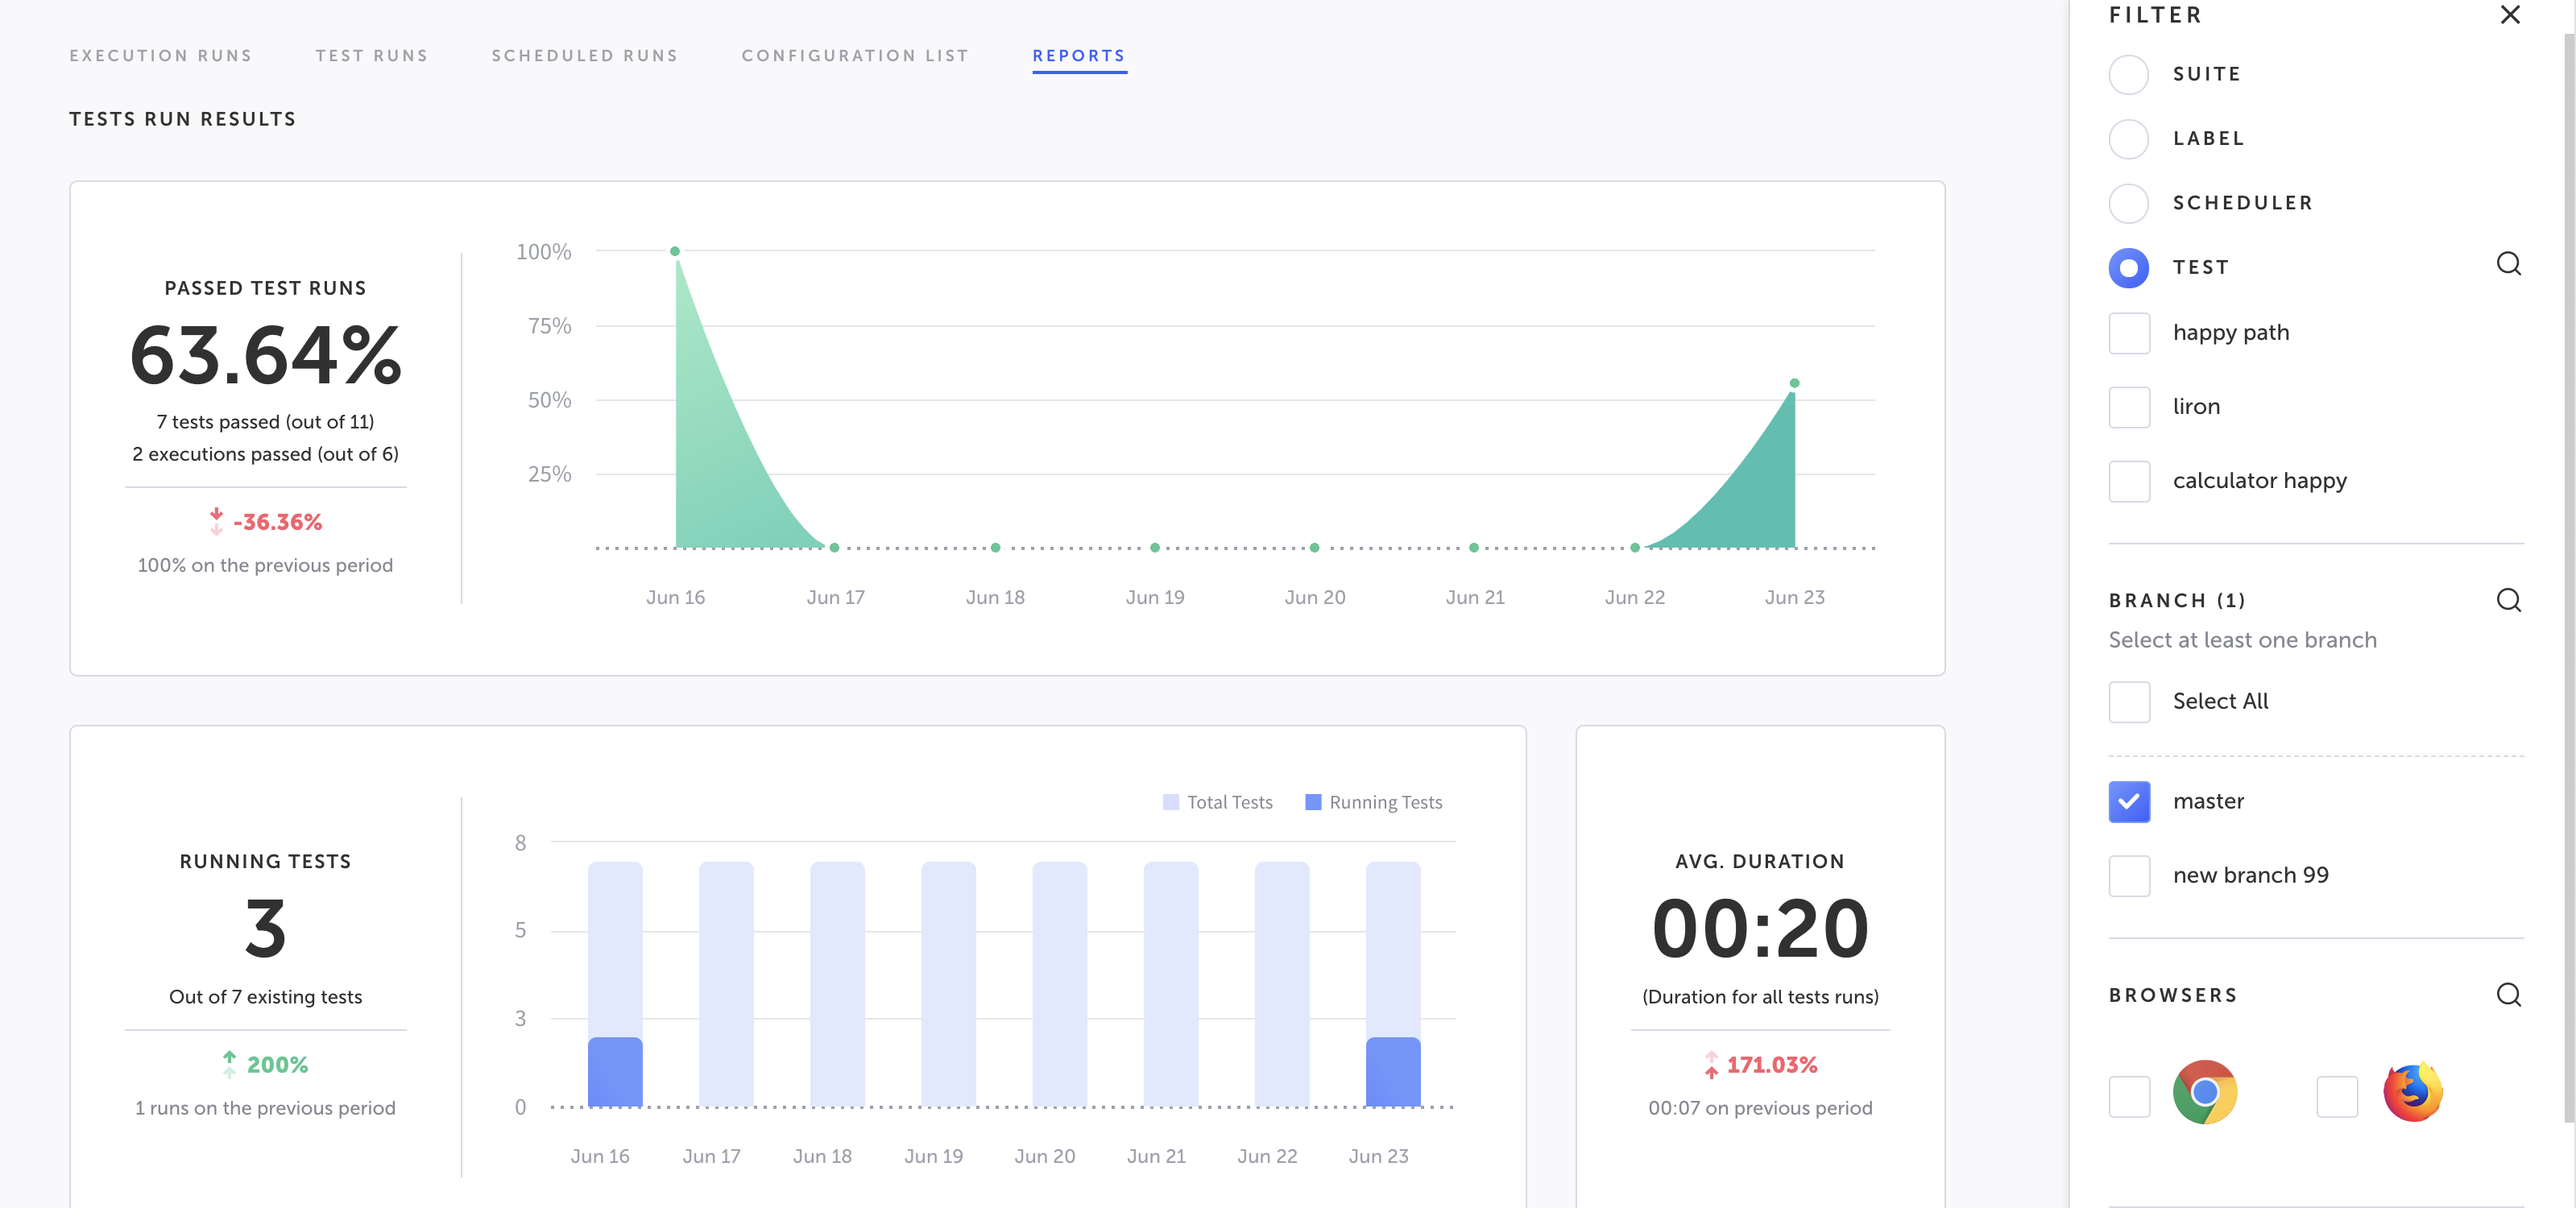Choose the Scheduler radio option
The width and height of the screenshot is (2576, 1208).
point(2128,203)
